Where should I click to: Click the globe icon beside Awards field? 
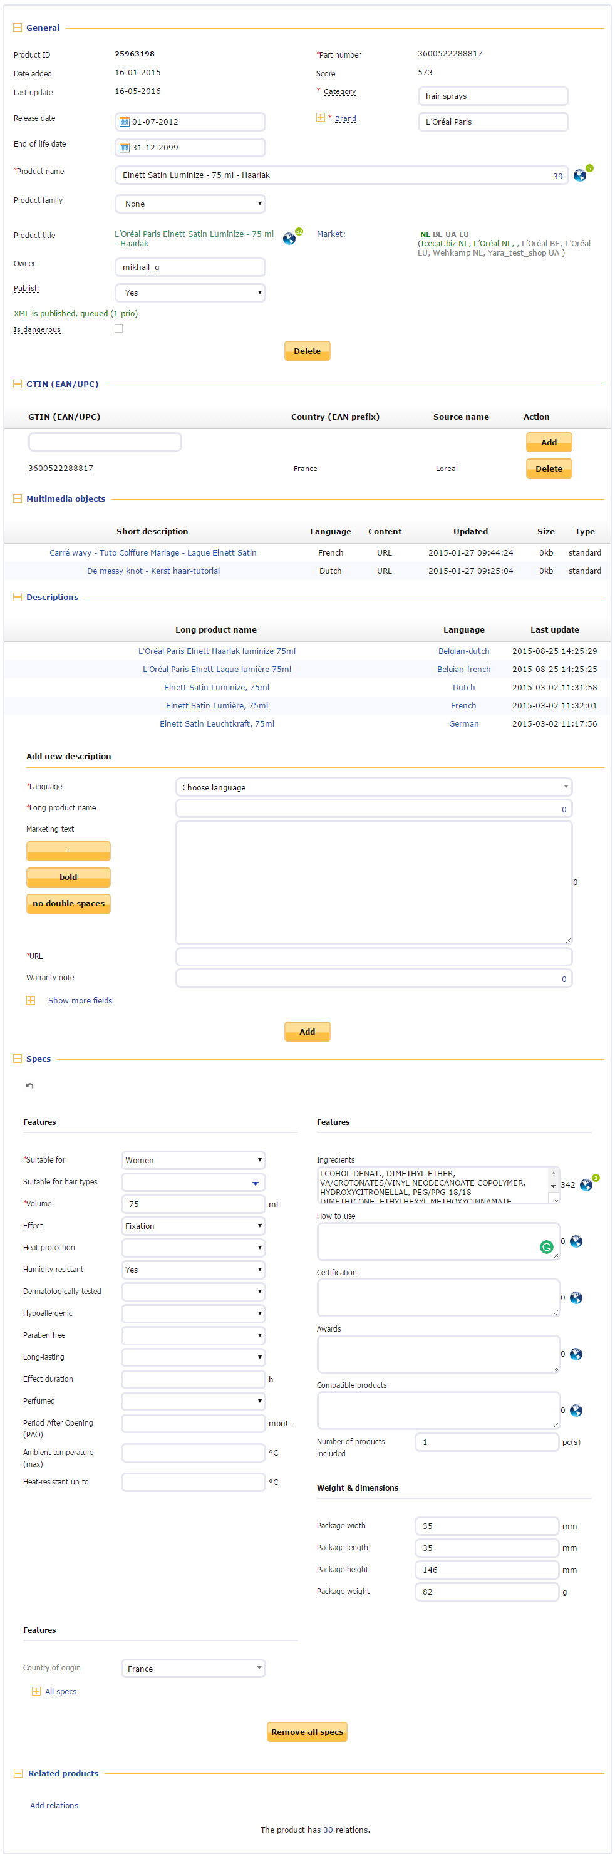click(x=576, y=1354)
